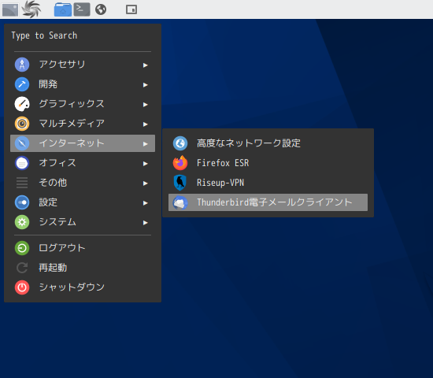Click the オフィス document icon
Image resolution: width=433 pixels, height=378 pixels.
point(22,163)
